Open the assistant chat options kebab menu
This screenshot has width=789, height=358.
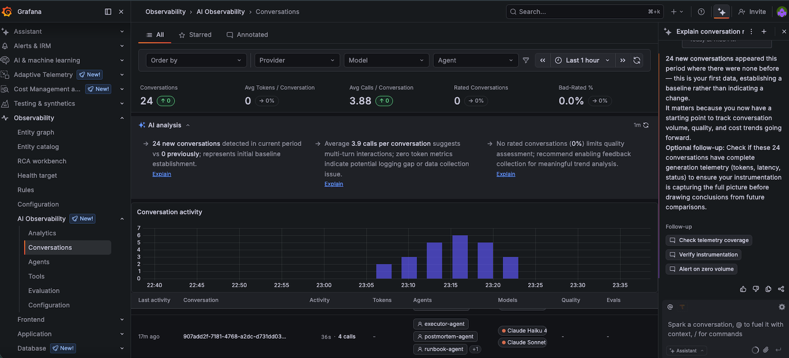(x=751, y=32)
